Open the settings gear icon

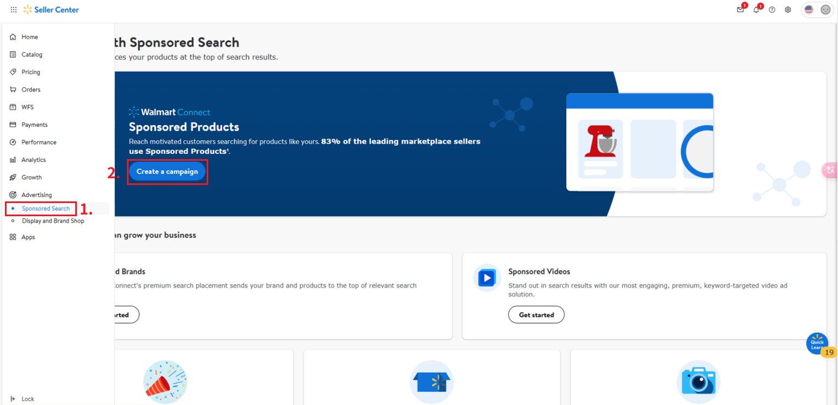tap(788, 10)
